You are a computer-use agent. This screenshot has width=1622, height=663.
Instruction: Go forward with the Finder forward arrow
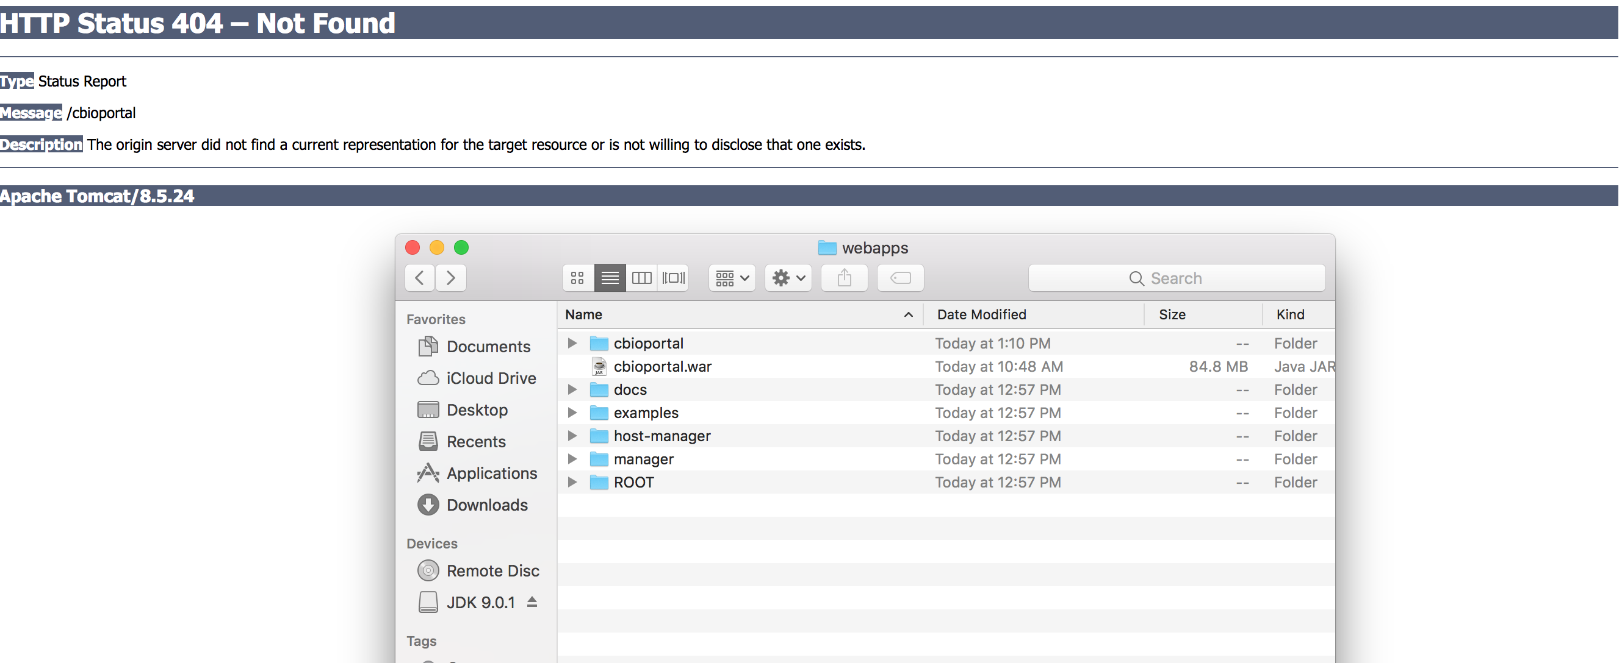[450, 278]
